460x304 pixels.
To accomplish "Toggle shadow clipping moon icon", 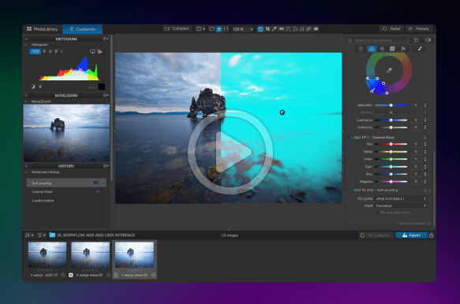I will pos(33,87).
